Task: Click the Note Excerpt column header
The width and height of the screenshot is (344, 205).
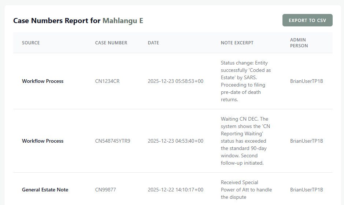Action: [x=237, y=43]
